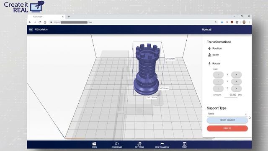Open a new browser tab

click(x=69, y=17)
